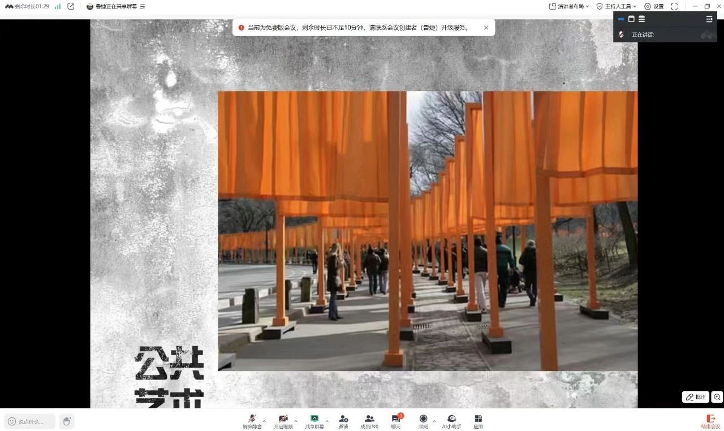Expand the audio options arrow beside mute
The image size is (724, 431).
(x=264, y=421)
